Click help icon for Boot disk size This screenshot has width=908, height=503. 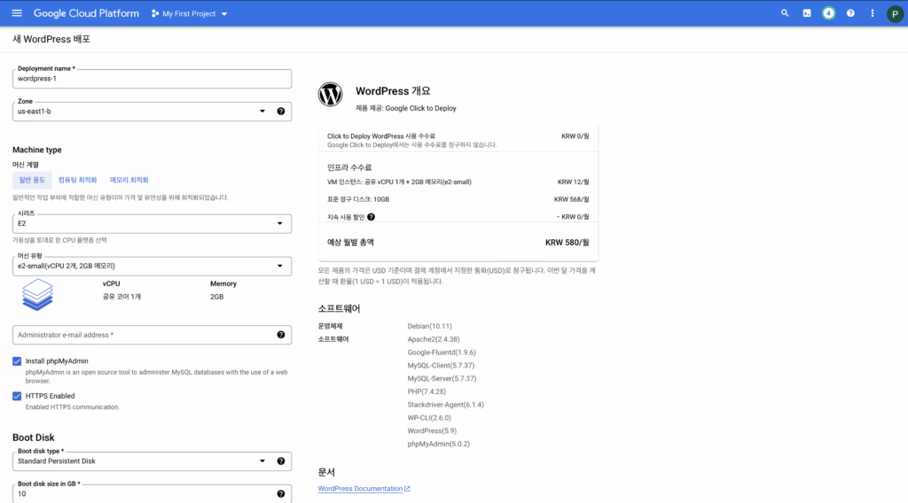click(281, 494)
